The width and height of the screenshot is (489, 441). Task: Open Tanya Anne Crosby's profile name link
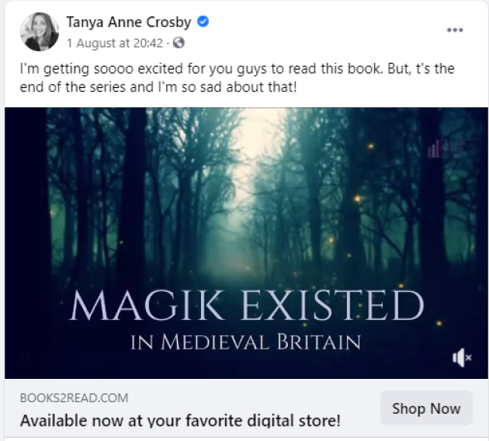pos(129,23)
